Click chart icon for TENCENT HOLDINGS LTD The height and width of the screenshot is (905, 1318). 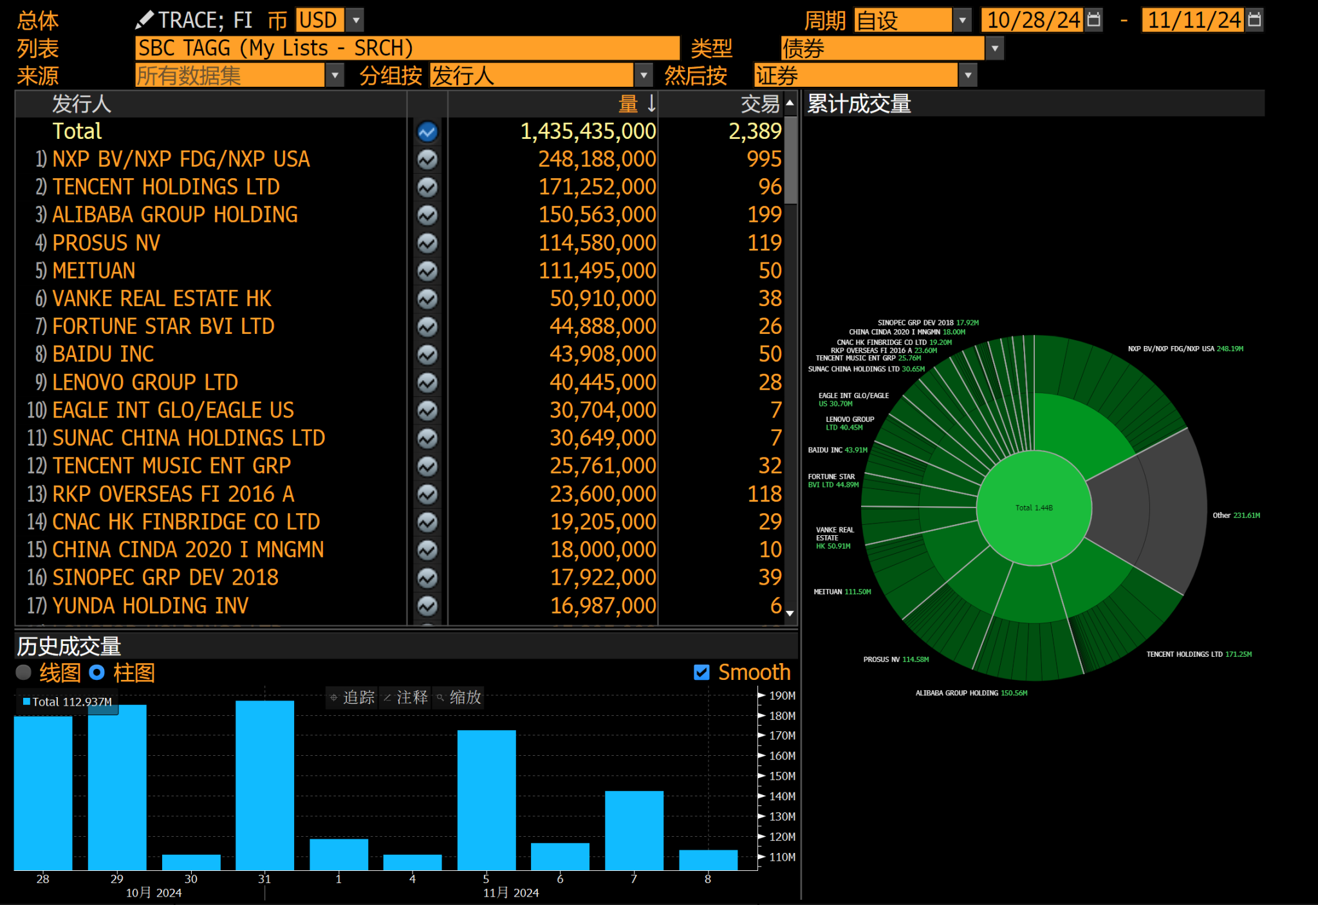pos(427,187)
